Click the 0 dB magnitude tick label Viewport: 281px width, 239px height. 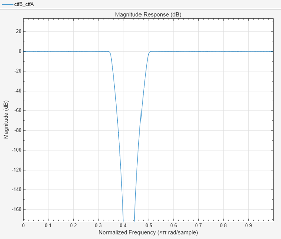(20, 51)
